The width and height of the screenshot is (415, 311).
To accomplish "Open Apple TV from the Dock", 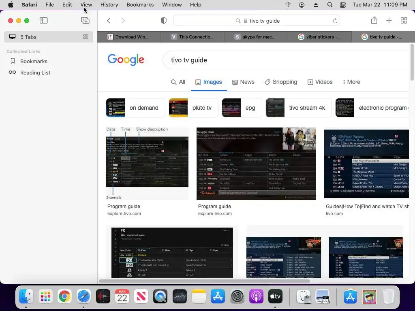I will (275, 296).
